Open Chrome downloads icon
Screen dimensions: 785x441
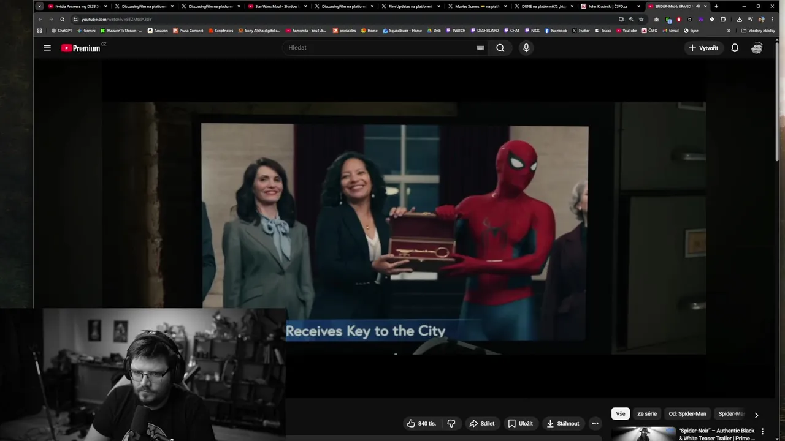[739, 19]
